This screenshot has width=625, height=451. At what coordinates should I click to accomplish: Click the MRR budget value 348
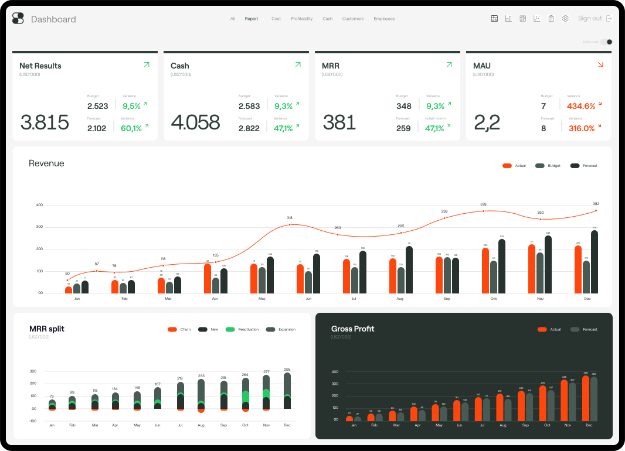click(x=404, y=106)
